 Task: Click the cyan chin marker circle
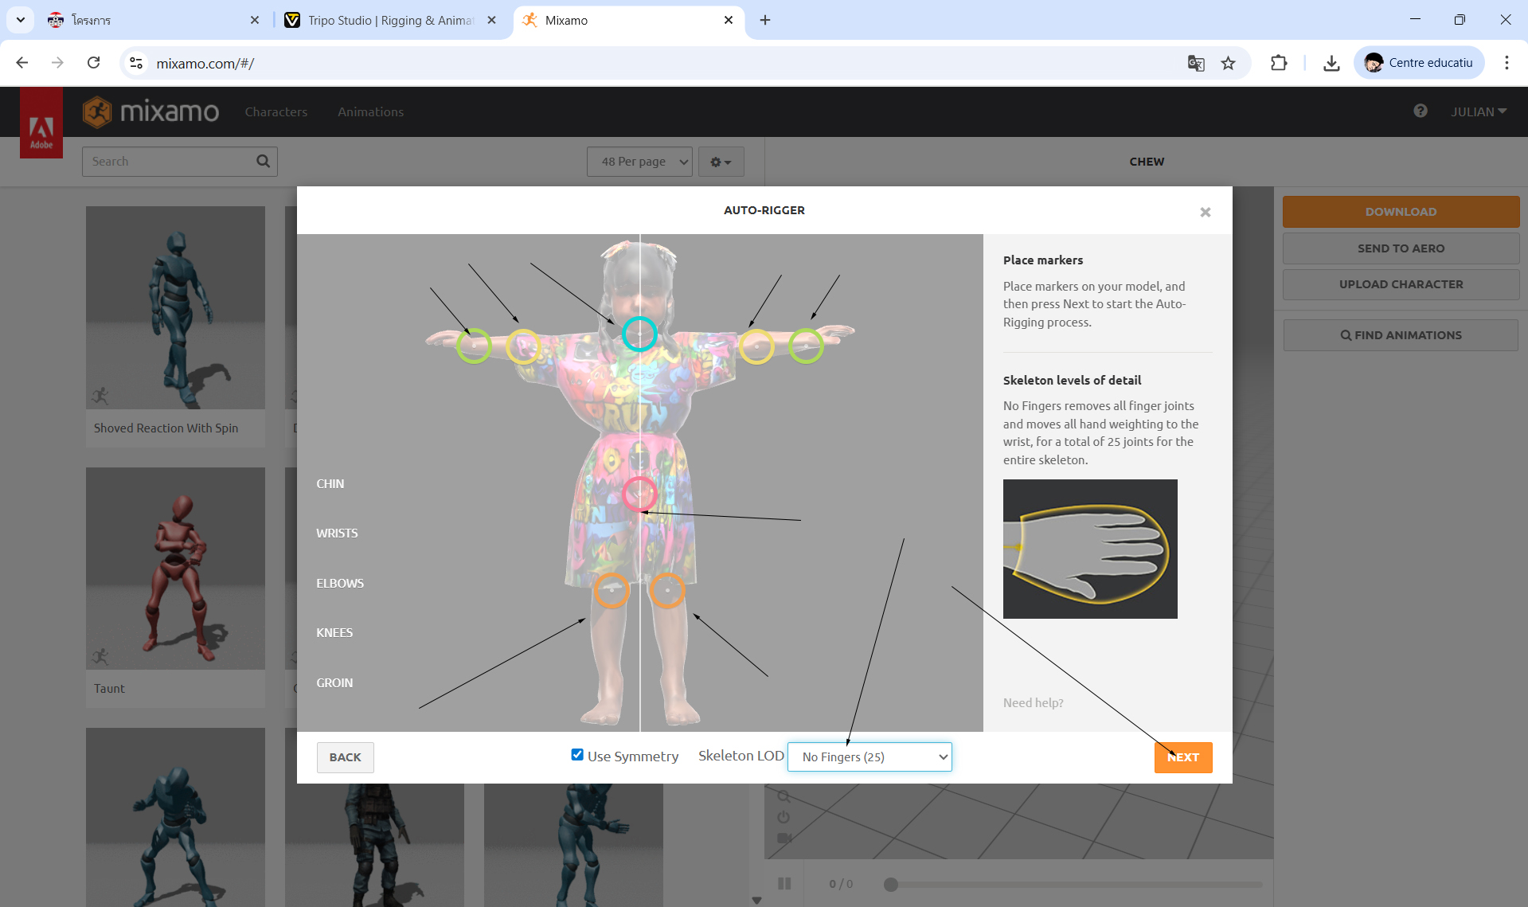[x=639, y=334]
